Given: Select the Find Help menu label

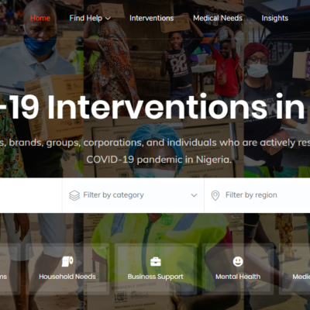Looking at the screenshot, I should click(86, 18).
